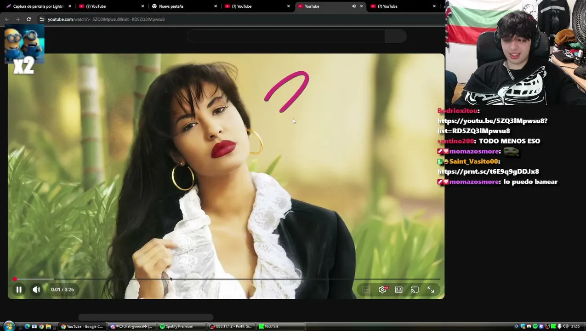
Task: Seek on the video progress bar
Action: point(227,279)
